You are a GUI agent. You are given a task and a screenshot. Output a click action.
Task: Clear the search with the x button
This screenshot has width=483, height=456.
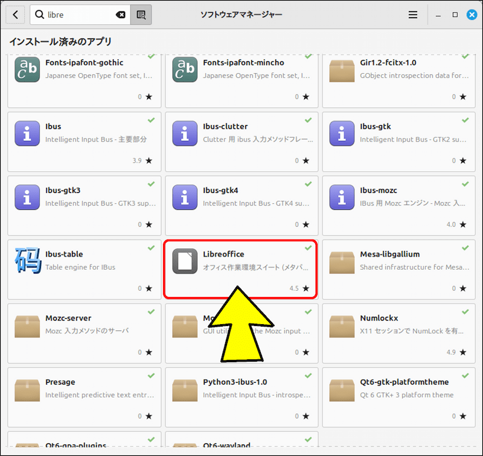120,14
